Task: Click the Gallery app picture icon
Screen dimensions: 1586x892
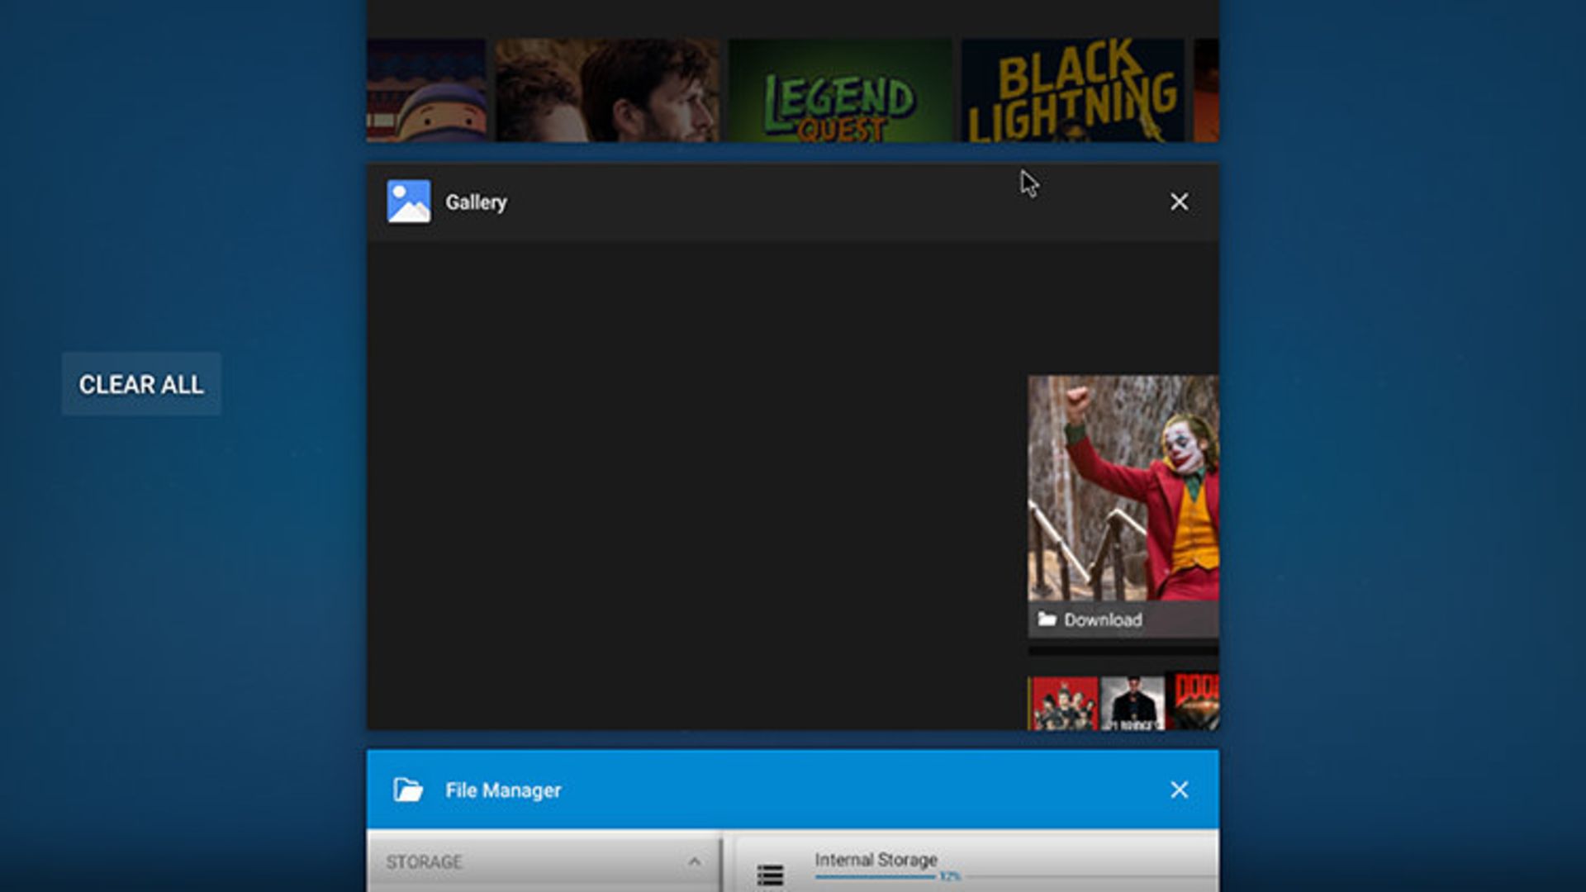Action: point(409,202)
